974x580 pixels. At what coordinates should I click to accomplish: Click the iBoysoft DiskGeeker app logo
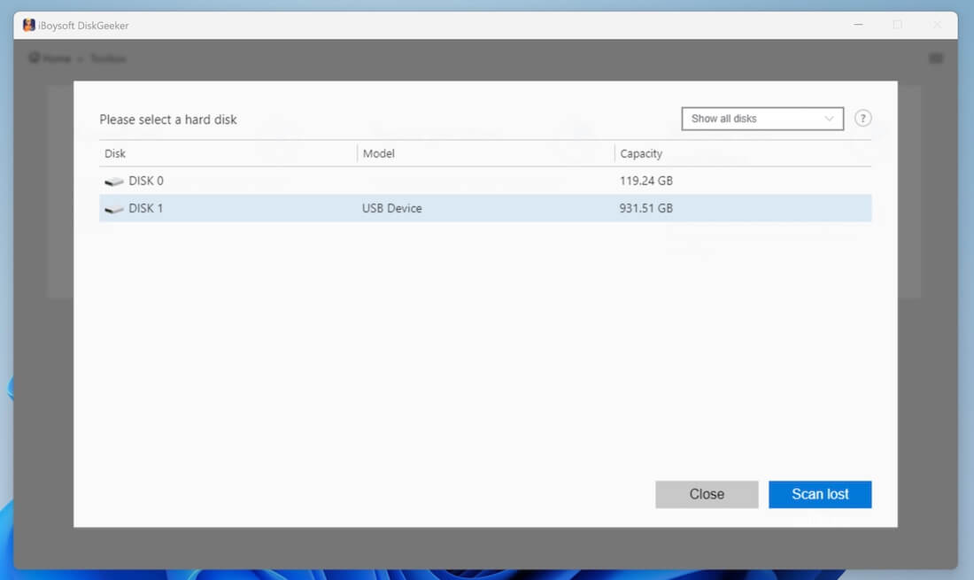click(x=28, y=25)
